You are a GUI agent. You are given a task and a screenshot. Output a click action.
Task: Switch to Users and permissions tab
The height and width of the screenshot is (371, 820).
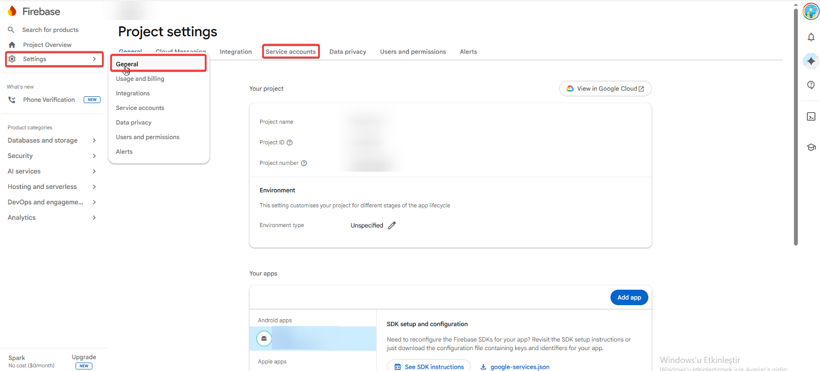413,52
